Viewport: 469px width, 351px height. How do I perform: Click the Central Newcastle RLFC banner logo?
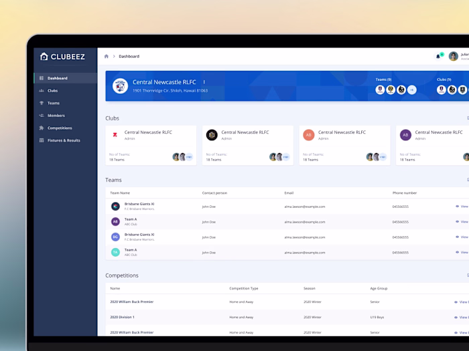tap(120, 86)
